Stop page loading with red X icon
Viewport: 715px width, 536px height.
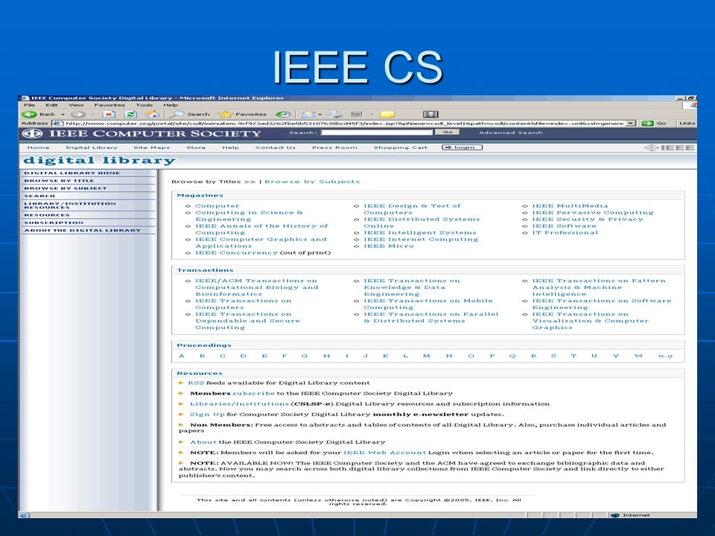pyautogui.click(x=109, y=115)
